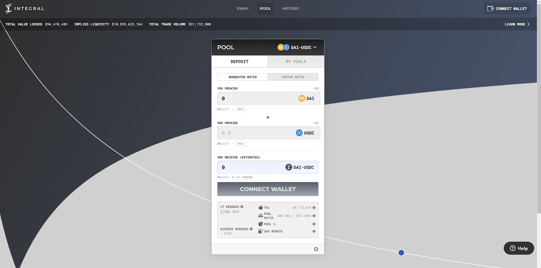Click MAX under the DAI field
541x268 pixels.
pyautogui.click(x=240, y=109)
